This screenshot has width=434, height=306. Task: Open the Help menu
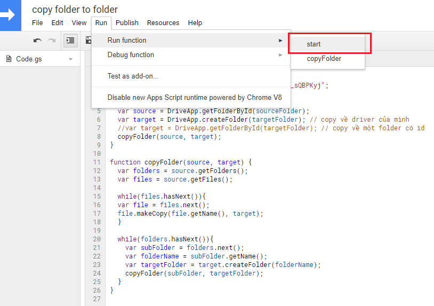tap(195, 23)
